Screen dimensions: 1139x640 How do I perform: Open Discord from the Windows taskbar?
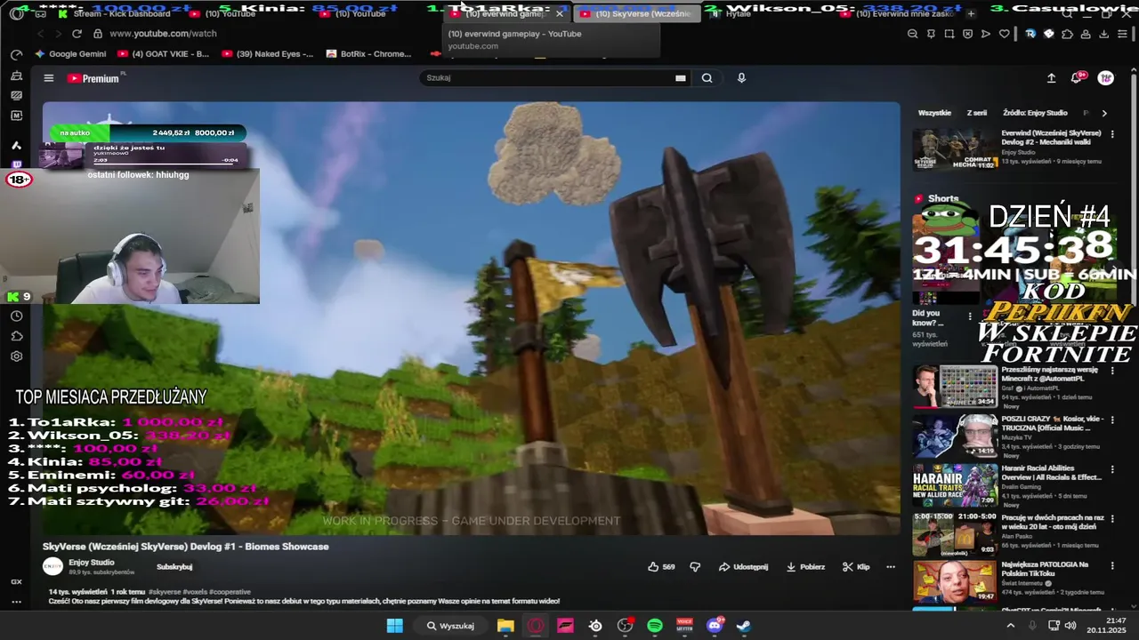point(715,626)
